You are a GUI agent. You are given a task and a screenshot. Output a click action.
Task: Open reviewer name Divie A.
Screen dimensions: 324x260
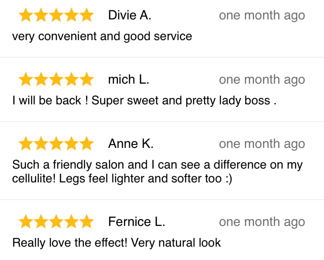click(130, 15)
